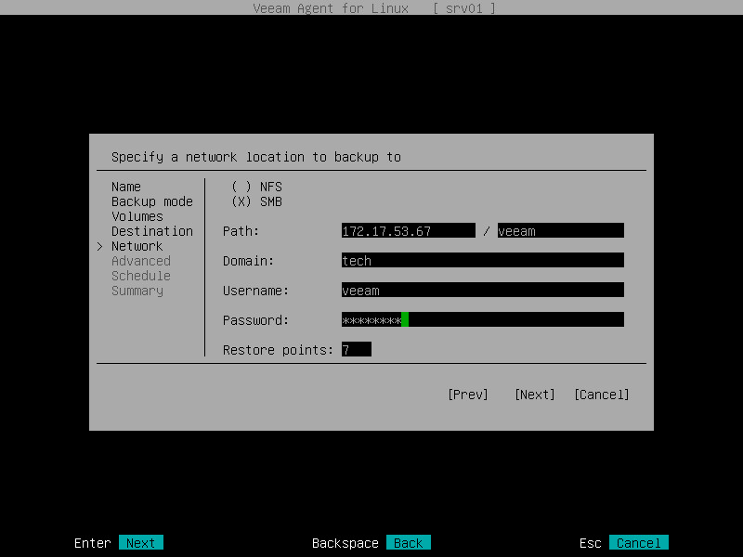Select the Network wizard step

137,246
